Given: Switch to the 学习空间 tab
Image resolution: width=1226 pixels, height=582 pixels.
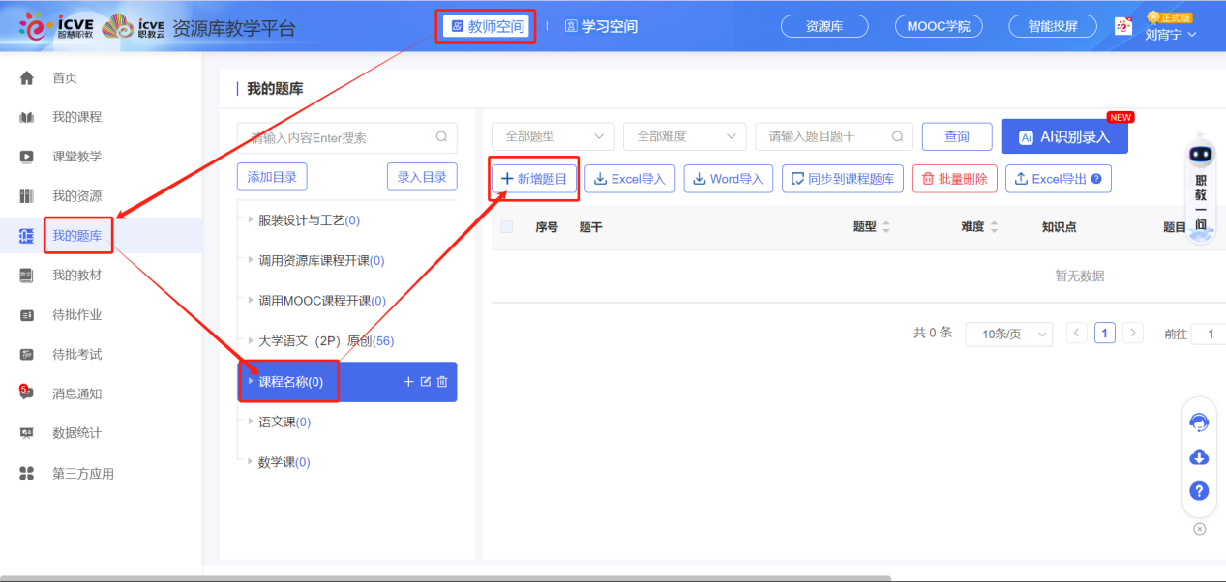Looking at the screenshot, I should [x=601, y=26].
